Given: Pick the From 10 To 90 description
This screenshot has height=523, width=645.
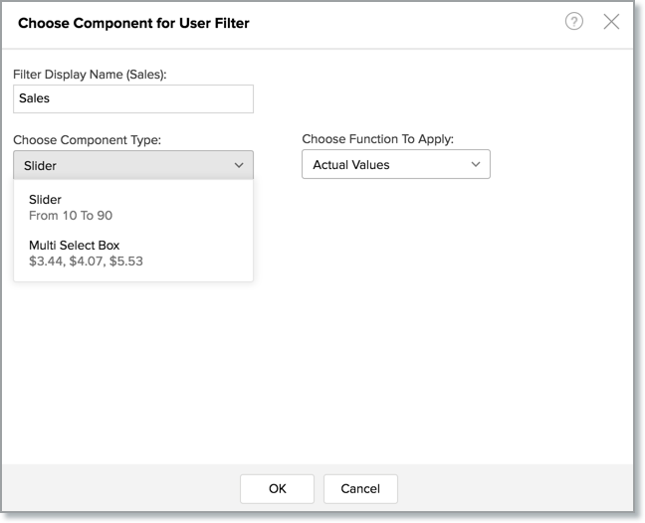Looking at the screenshot, I should (78, 215).
